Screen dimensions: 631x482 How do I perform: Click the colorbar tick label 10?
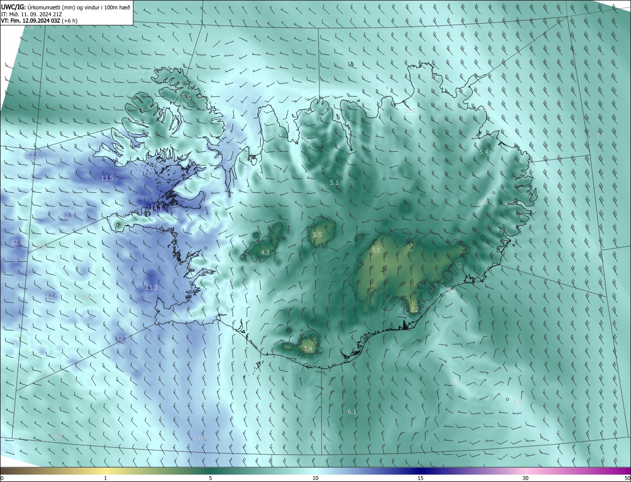click(x=315, y=479)
